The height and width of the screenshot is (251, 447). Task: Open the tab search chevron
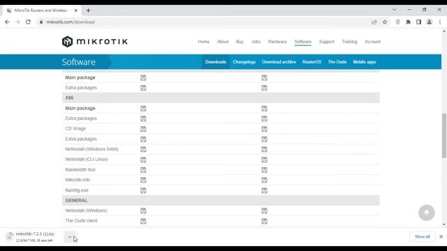[x=394, y=9]
